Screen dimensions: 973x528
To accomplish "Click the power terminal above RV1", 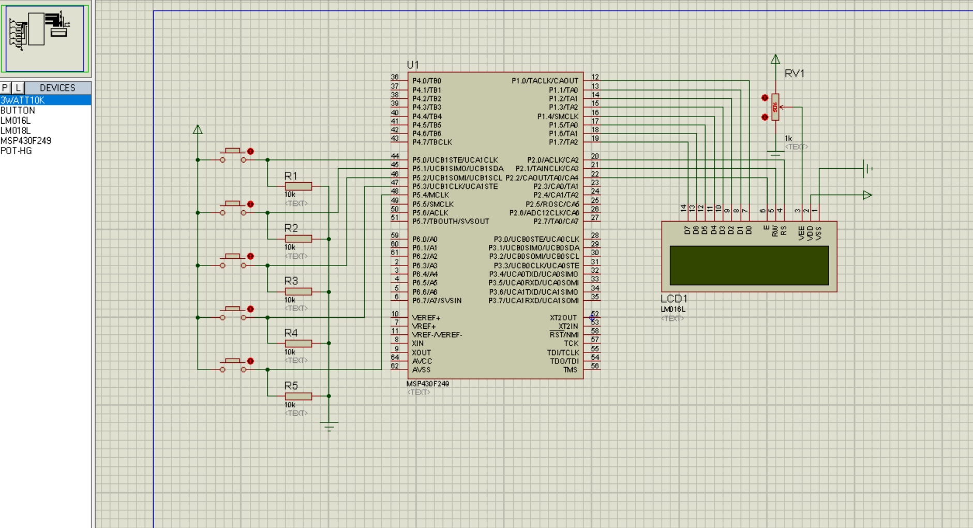I will (775, 60).
